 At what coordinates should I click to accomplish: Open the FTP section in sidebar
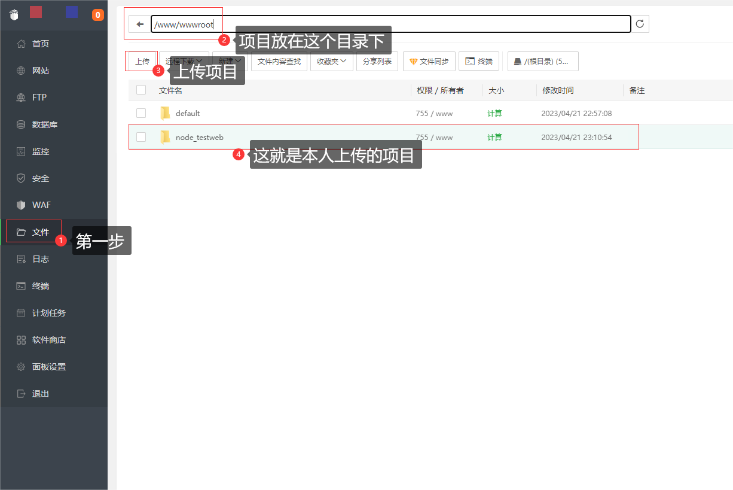[x=42, y=97]
